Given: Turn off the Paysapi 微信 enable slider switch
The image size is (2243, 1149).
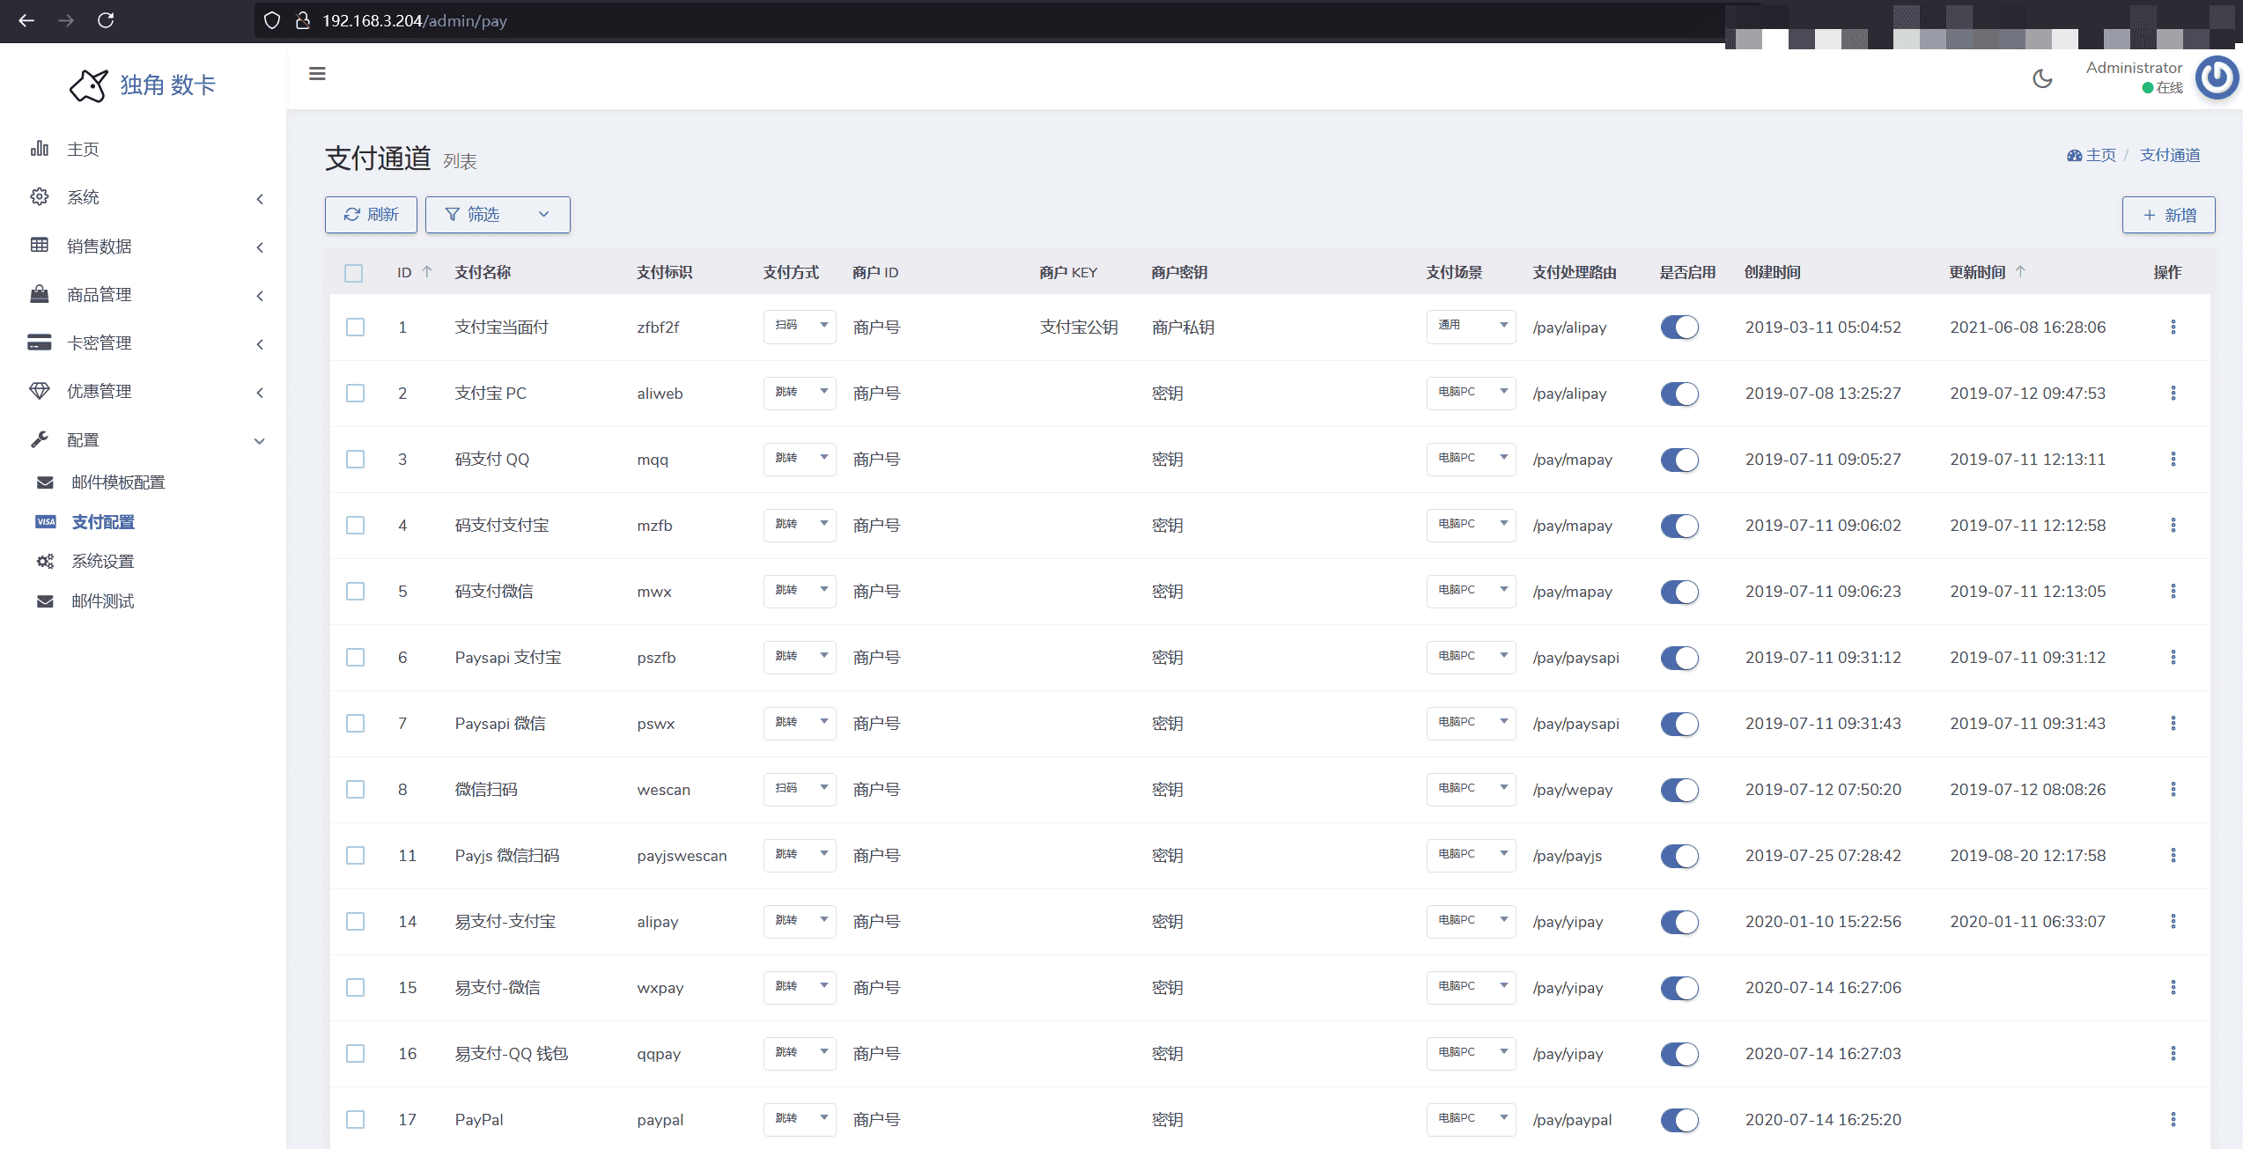Looking at the screenshot, I should (1679, 724).
